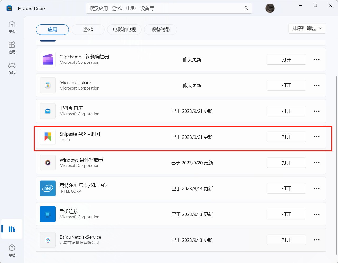Click the Phone Link app icon
This screenshot has height=263, width=338.
pos(48,214)
